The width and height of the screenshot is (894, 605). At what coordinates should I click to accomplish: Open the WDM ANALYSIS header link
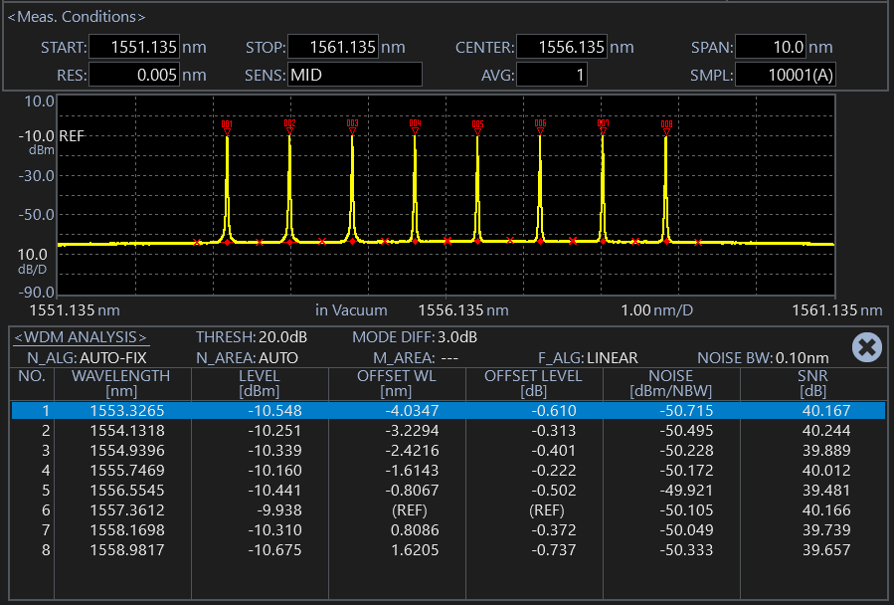pyautogui.click(x=80, y=337)
